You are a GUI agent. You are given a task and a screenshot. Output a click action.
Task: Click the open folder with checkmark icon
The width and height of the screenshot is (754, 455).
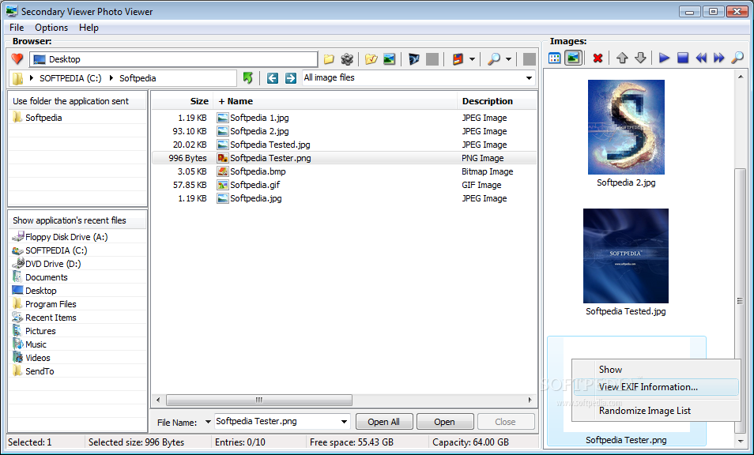(371, 59)
